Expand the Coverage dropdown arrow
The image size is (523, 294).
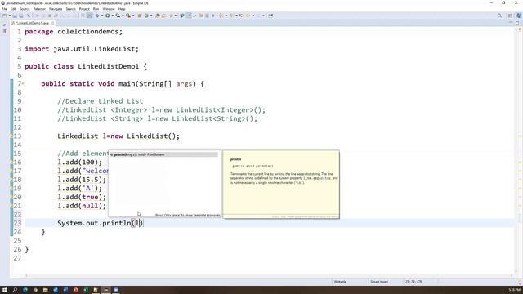click(123, 16)
